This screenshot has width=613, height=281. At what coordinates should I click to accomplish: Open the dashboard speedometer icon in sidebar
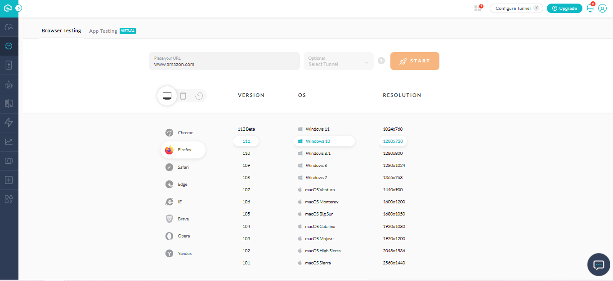coord(9,27)
